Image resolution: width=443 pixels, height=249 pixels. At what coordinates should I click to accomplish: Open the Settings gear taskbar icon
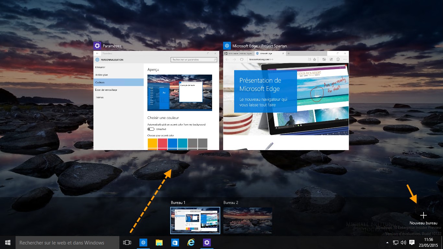(207, 243)
